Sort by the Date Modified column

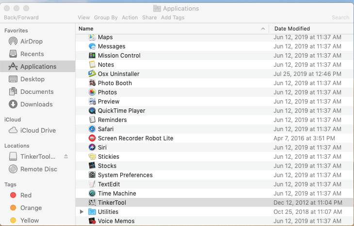coord(311,29)
